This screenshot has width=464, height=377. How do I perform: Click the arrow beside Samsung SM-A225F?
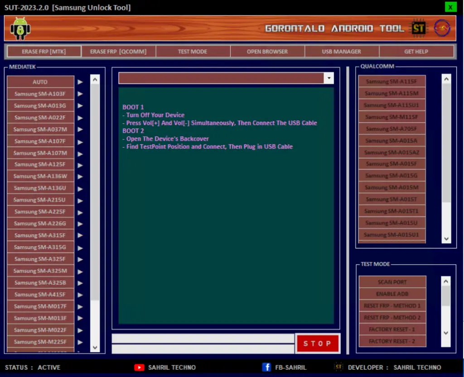pos(80,212)
